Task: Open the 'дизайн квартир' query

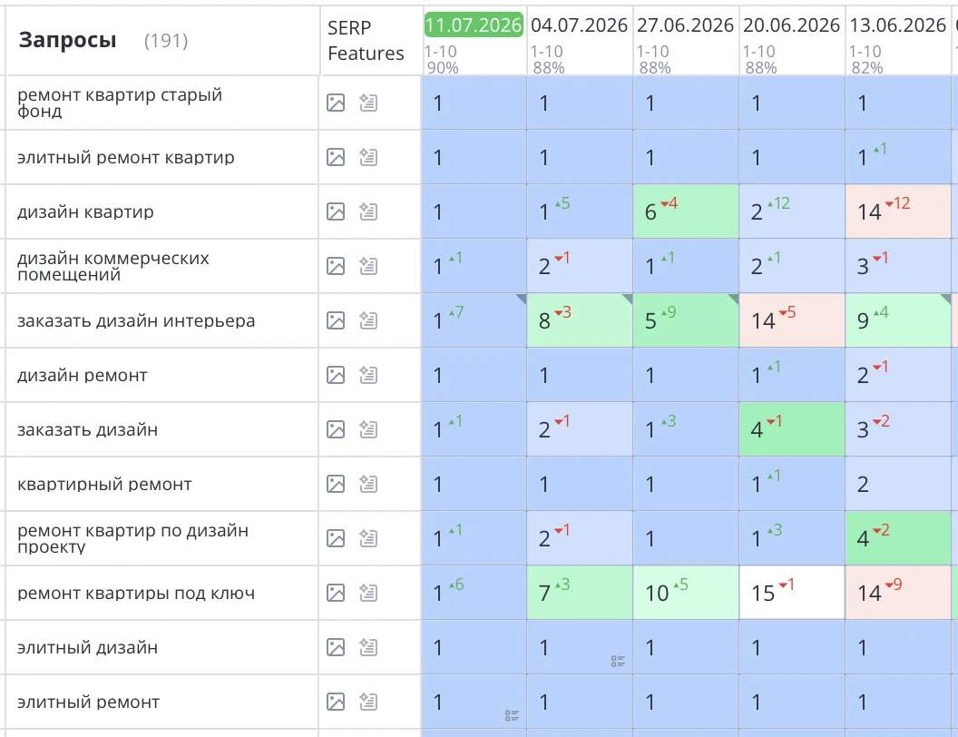Action: tap(85, 212)
